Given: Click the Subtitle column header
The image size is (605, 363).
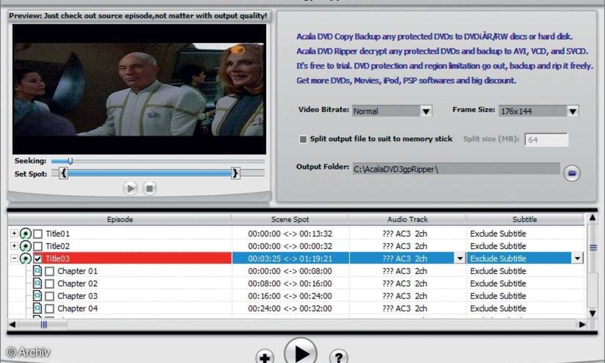Looking at the screenshot, I should [x=525, y=219].
